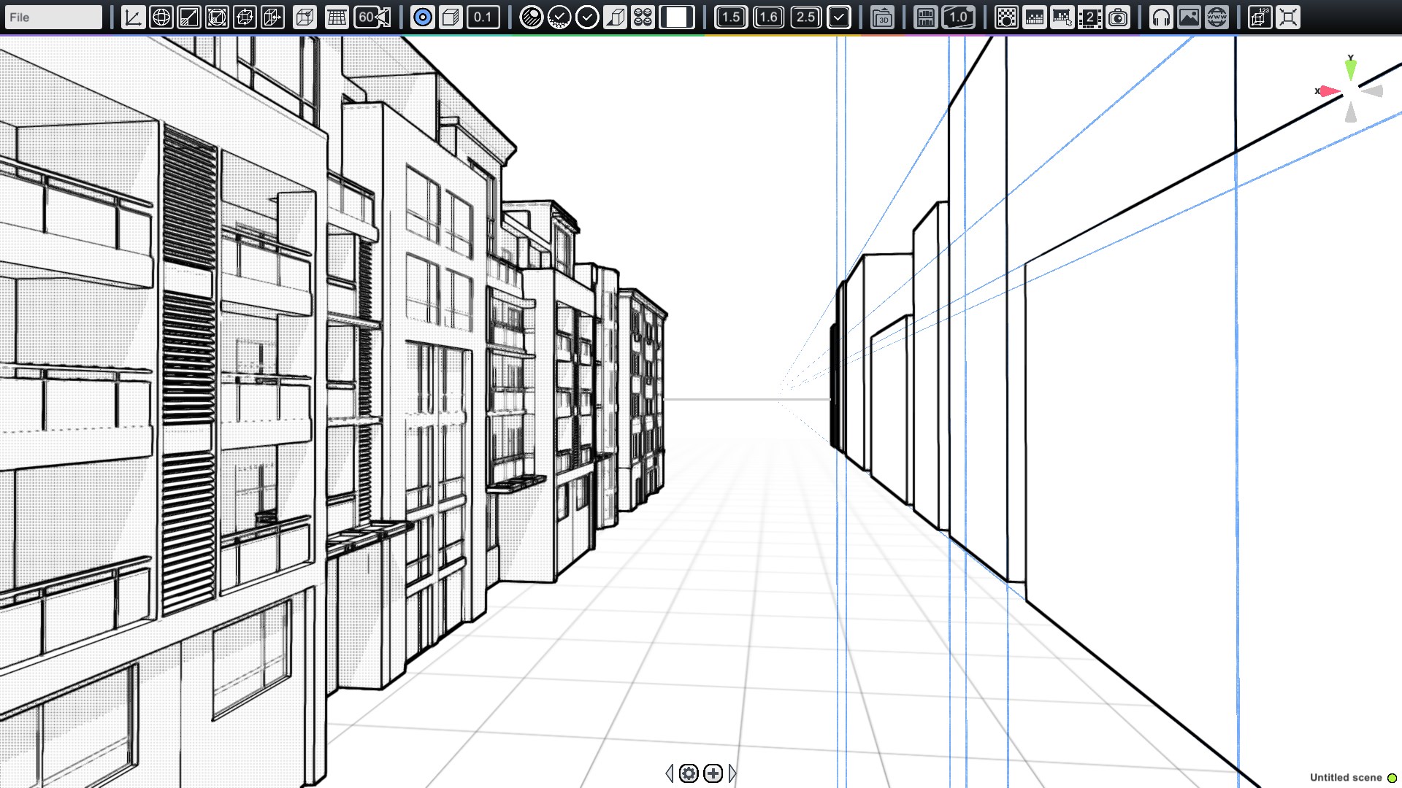1402x788 pixels.
Task: Click the headphones audio icon
Action: coord(1161,17)
